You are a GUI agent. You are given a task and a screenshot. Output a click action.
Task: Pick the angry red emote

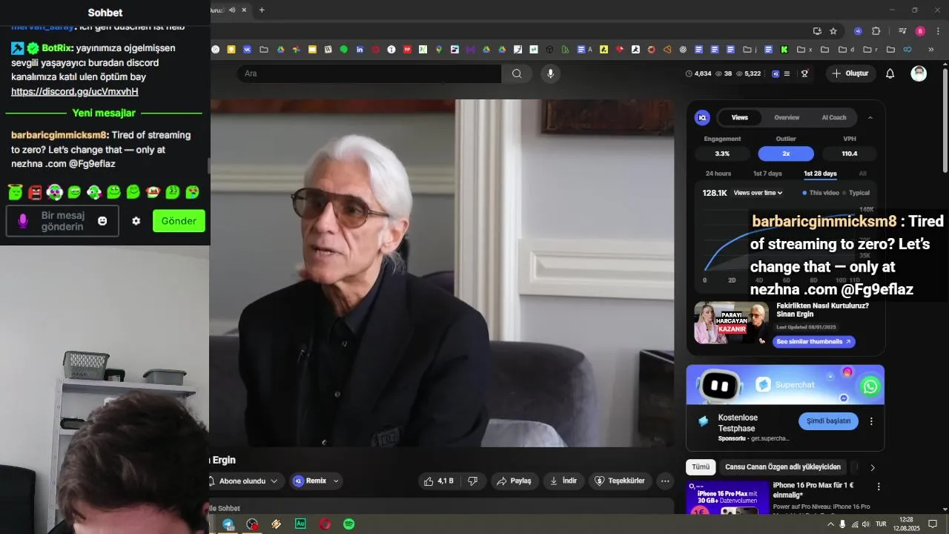35,192
